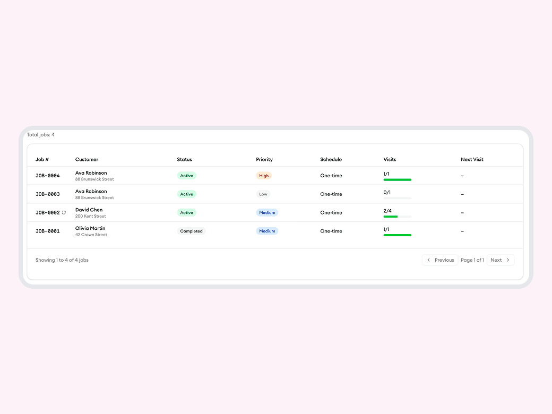
Task: Click the right chevron inside the Next button
Action: pyautogui.click(x=507, y=260)
